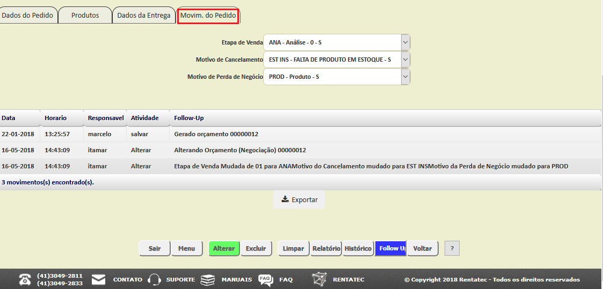
Task: Click the Voltar button
Action: pyautogui.click(x=422, y=248)
